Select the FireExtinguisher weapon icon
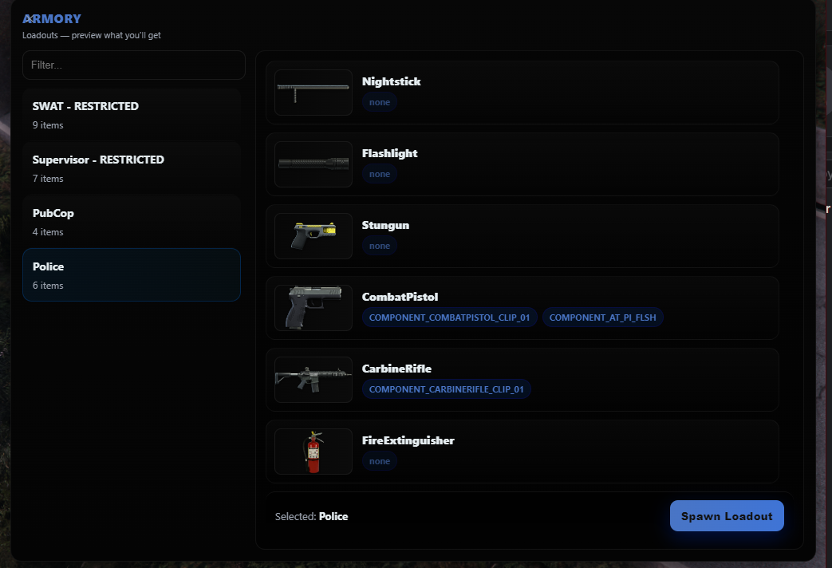 [313, 451]
